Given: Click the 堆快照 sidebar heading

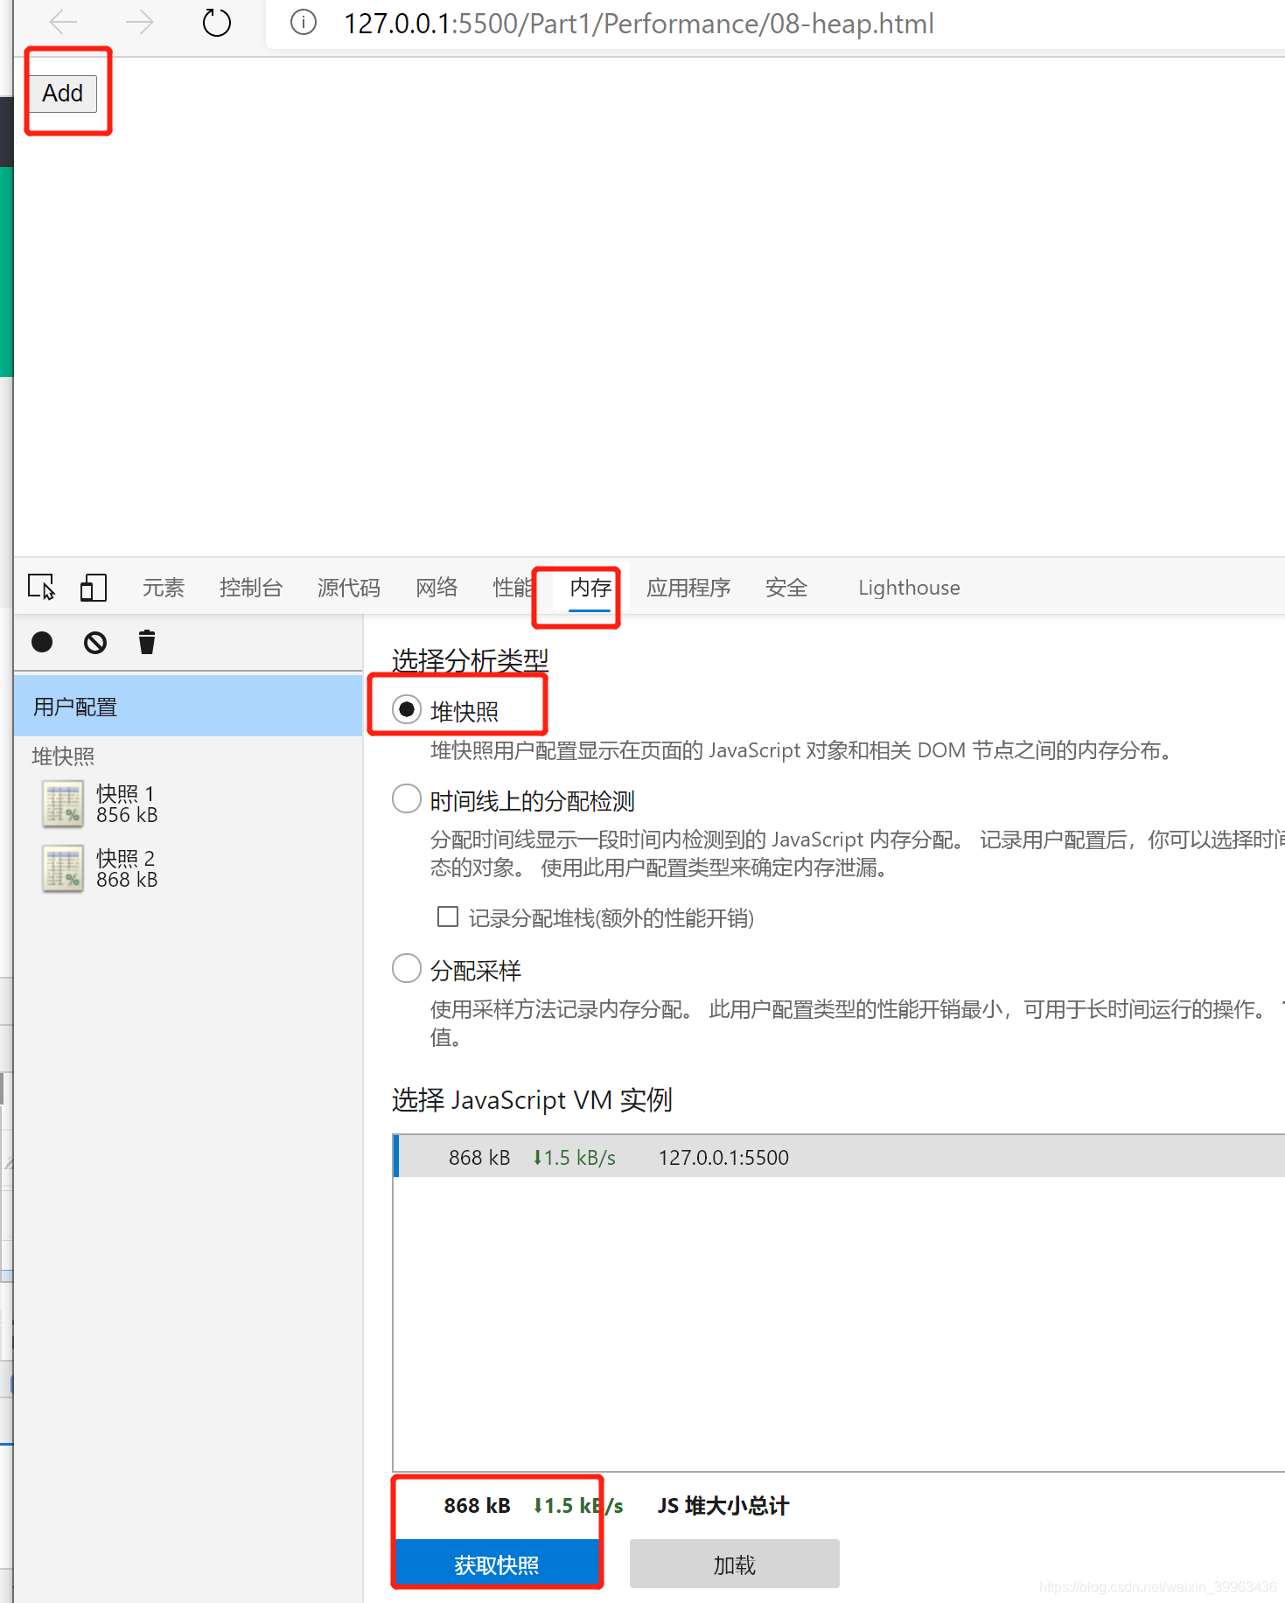Looking at the screenshot, I should pyautogui.click(x=63, y=756).
